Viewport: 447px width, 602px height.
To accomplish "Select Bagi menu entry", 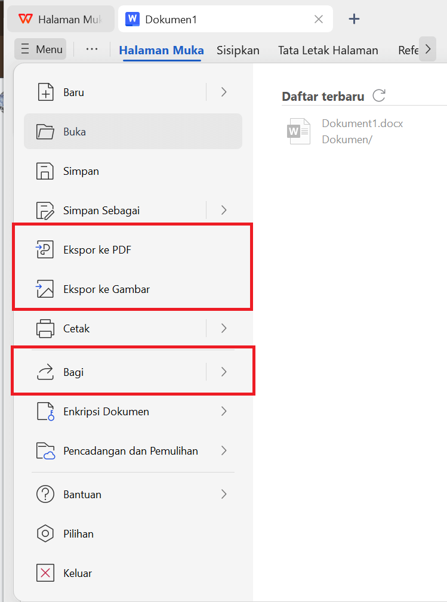I will (x=133, y=372).
